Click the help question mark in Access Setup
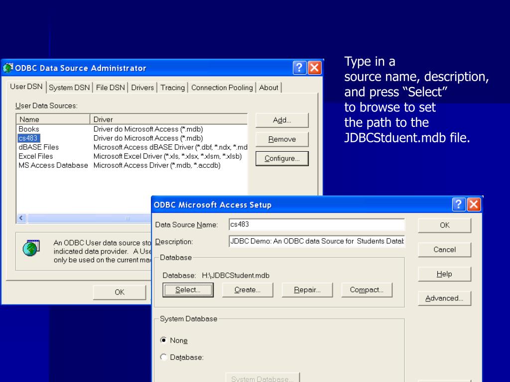Screen dimensions: 510x382 coord(459,204)
